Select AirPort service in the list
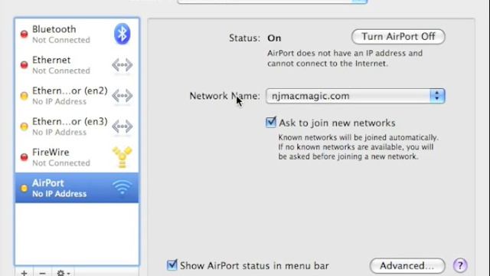The image size is (490, 276). [77, 188]
